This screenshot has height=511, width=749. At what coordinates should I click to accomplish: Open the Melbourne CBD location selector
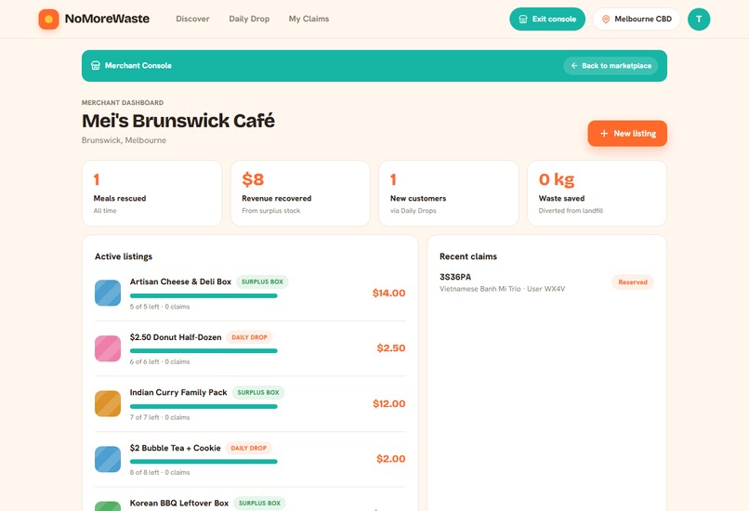pos(637,20)
